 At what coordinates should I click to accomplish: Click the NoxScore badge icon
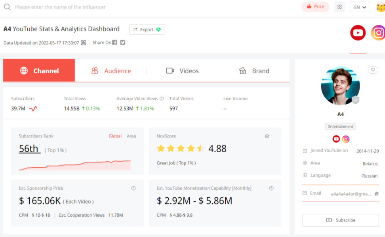pyautogui.click(x=267, y=136)
